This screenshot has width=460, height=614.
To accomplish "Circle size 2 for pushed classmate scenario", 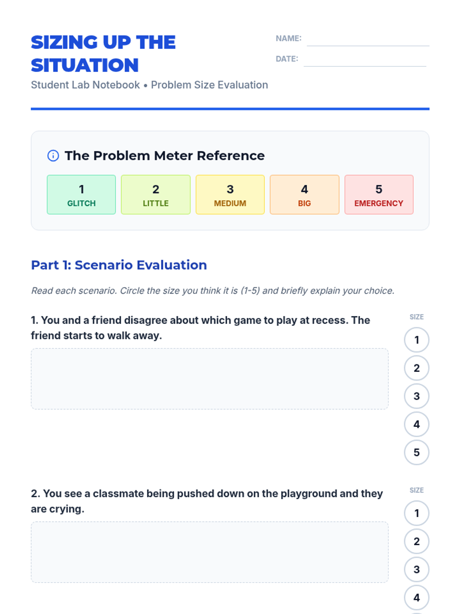I will coord(417,541).
